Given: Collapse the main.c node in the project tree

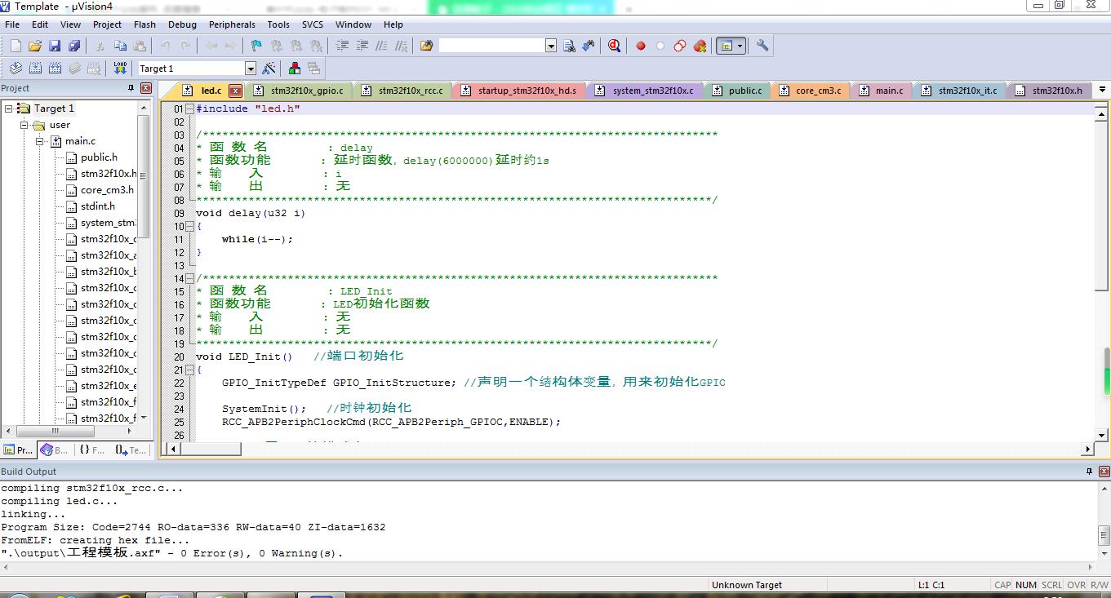Looking at the screenshot, I should (40, 141).
